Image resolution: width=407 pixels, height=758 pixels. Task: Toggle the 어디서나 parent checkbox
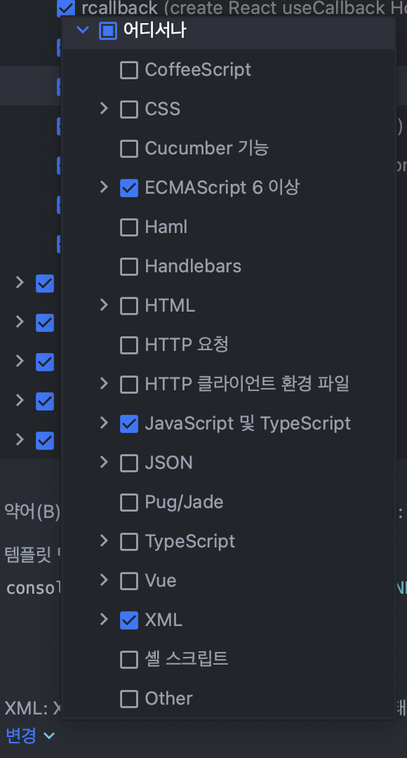pos(108,31)
